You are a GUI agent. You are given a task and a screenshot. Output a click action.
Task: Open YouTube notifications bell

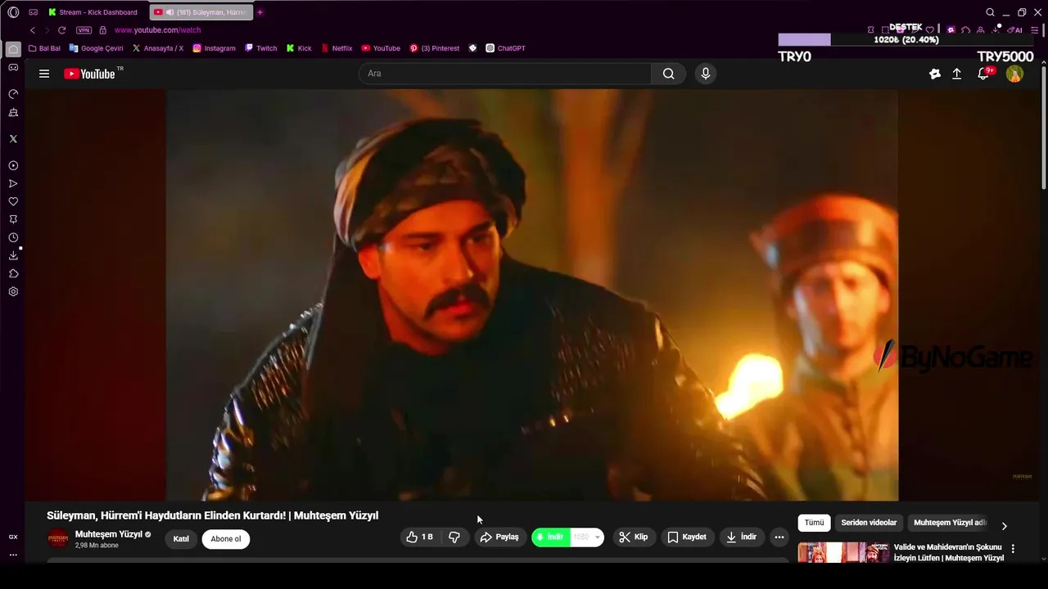983,74
